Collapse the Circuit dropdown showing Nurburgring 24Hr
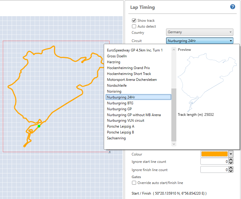Image resolution: width=241 pixels, height=199 pixels. tap(200, 41)
